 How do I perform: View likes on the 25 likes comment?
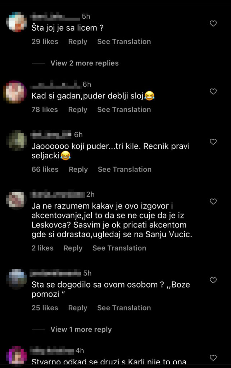(x=45, y=308)
